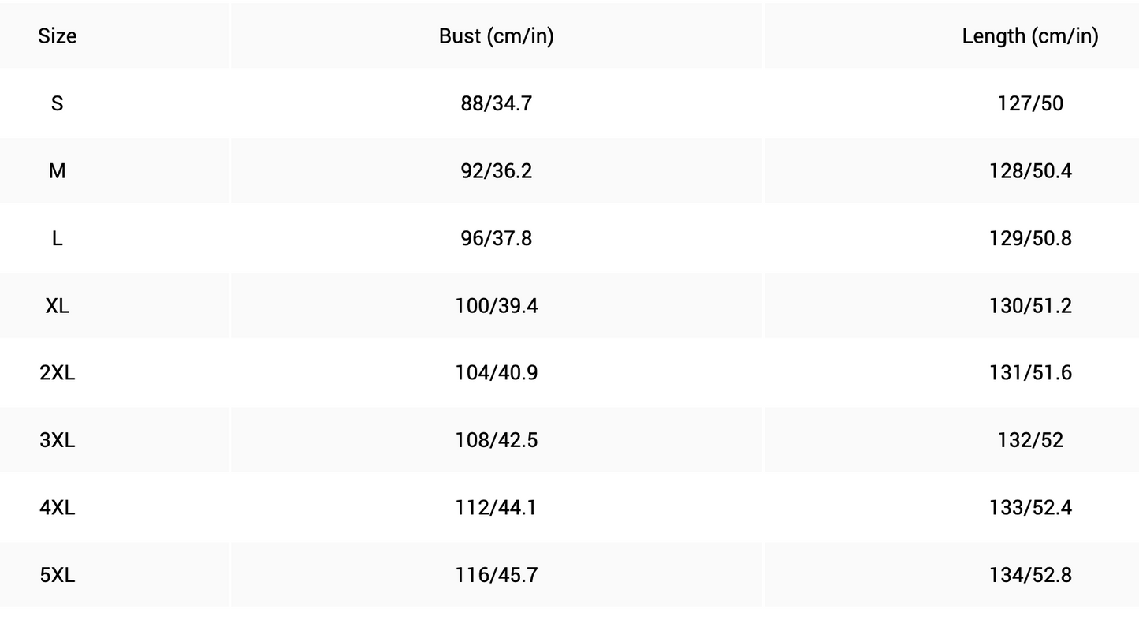Select the XL size cell

pos(57,306)
